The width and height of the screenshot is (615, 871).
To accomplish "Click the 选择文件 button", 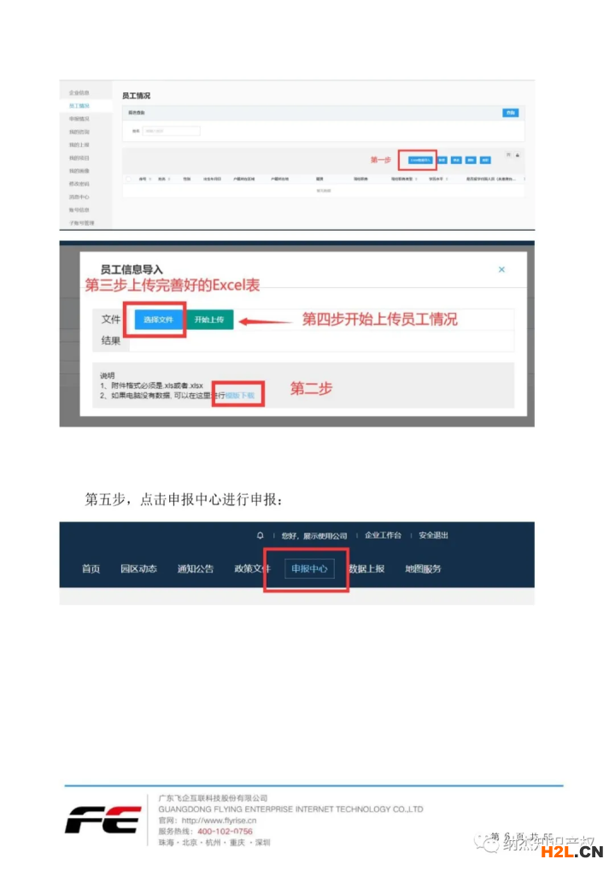I will click(x=158, y=320).
